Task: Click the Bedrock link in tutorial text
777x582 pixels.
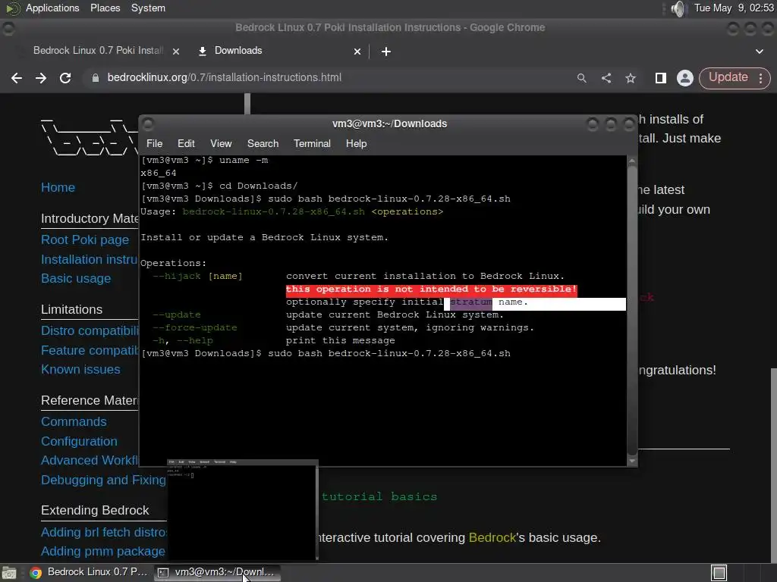Action: pyautogui.click(x=492, y=537)
